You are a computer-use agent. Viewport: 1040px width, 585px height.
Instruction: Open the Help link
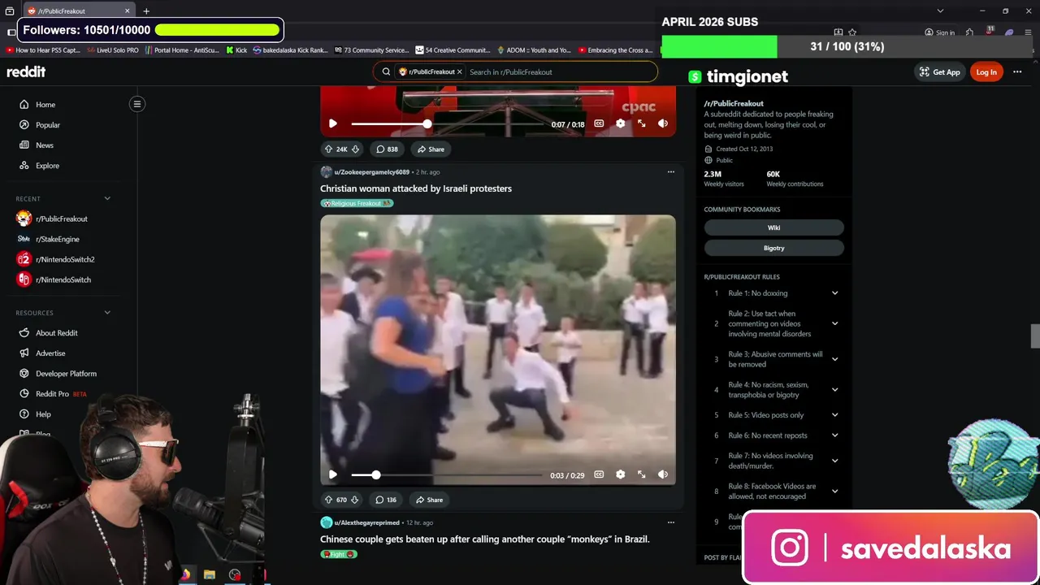pos(43,414)
